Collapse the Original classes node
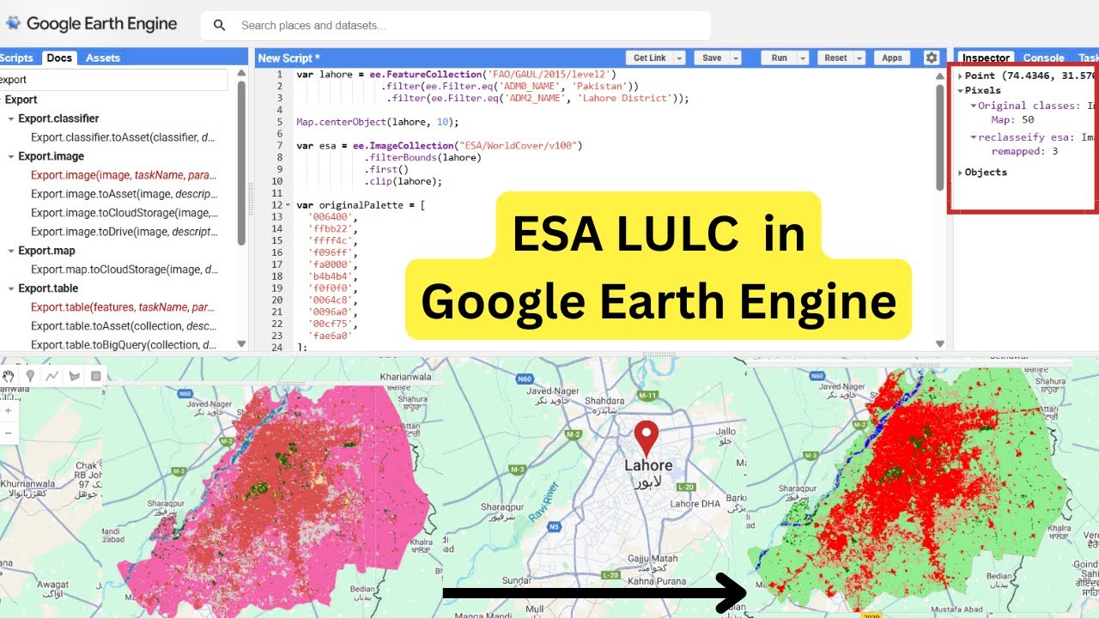 click(x=973, y=106)
